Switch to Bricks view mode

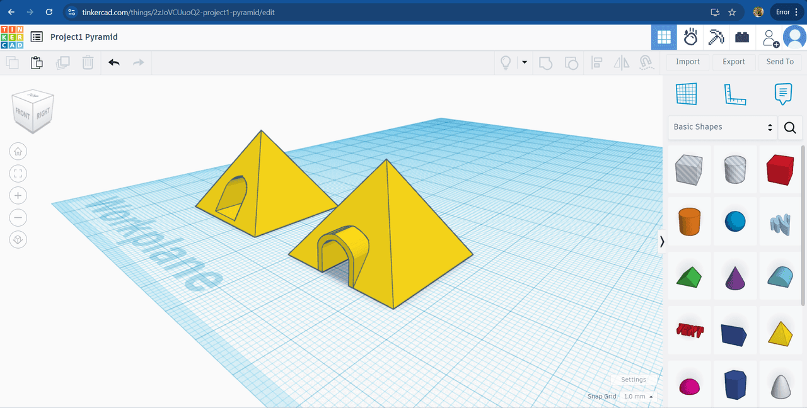(742, 37)
